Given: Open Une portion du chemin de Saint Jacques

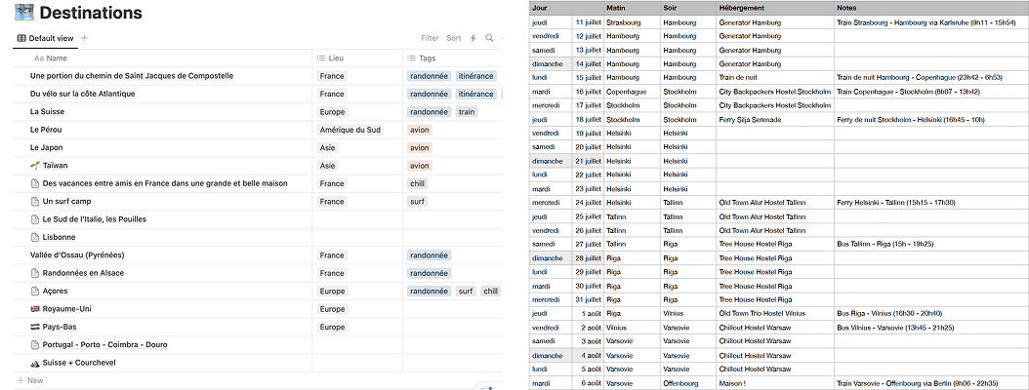Looking at the screenshot, I should (131, 76).
